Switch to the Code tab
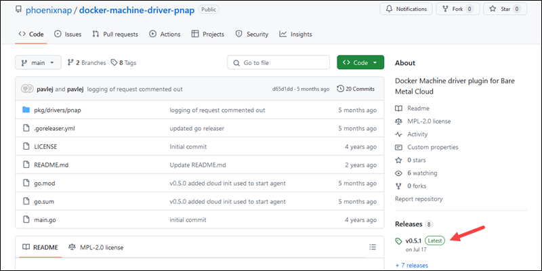The width and height of the screenshot is (542, 271). 31,35
